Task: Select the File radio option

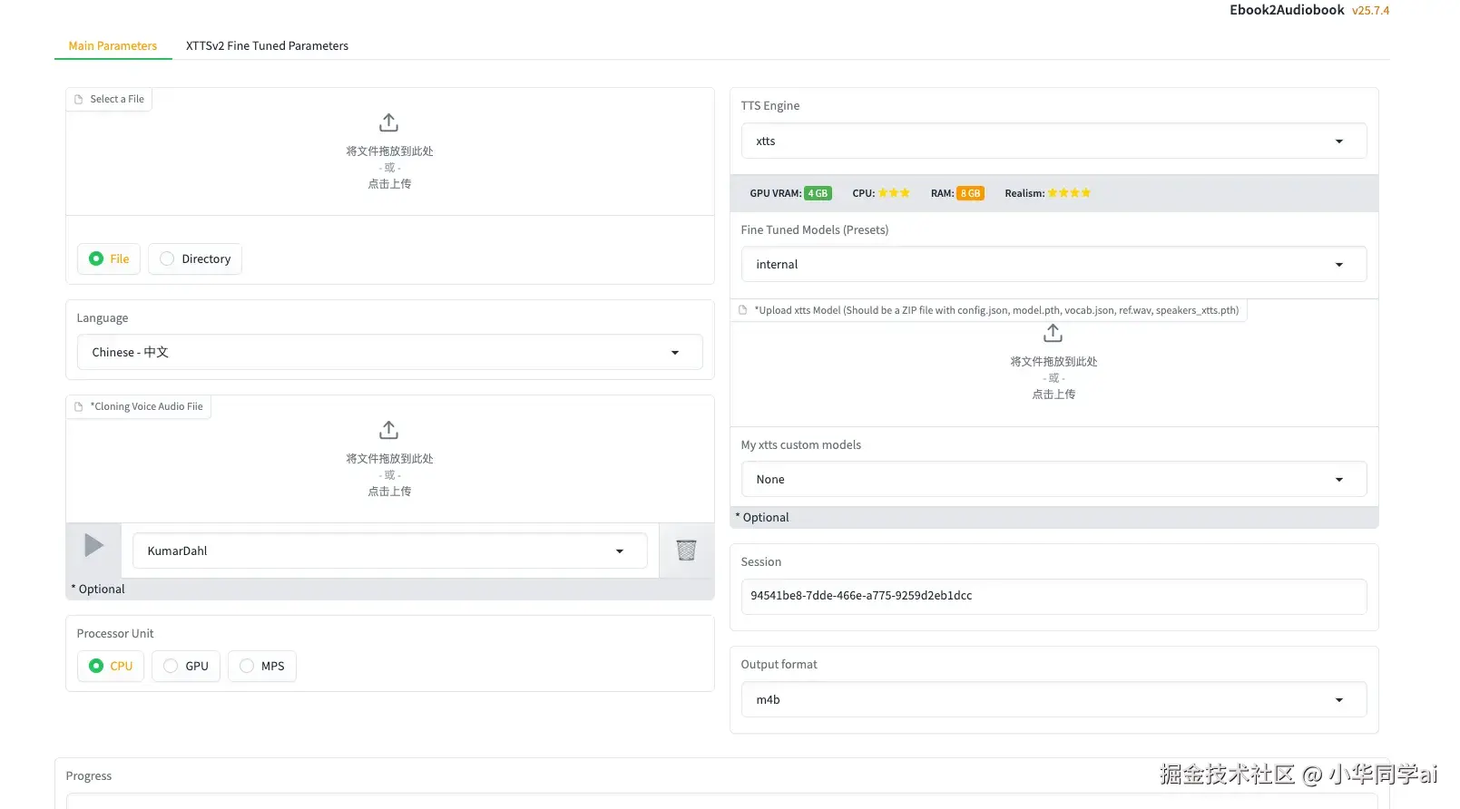Action: tap(109, 258)
